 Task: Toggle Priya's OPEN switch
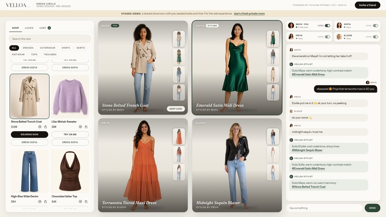pos(328,37)
